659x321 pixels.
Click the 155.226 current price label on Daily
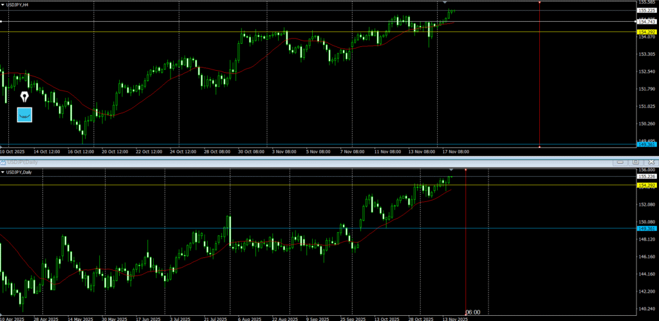tap(646, 176)
